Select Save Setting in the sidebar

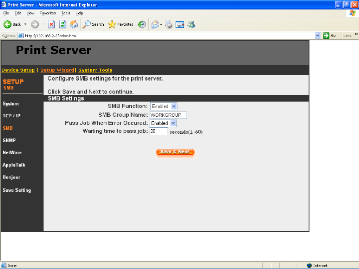point(17,190)
